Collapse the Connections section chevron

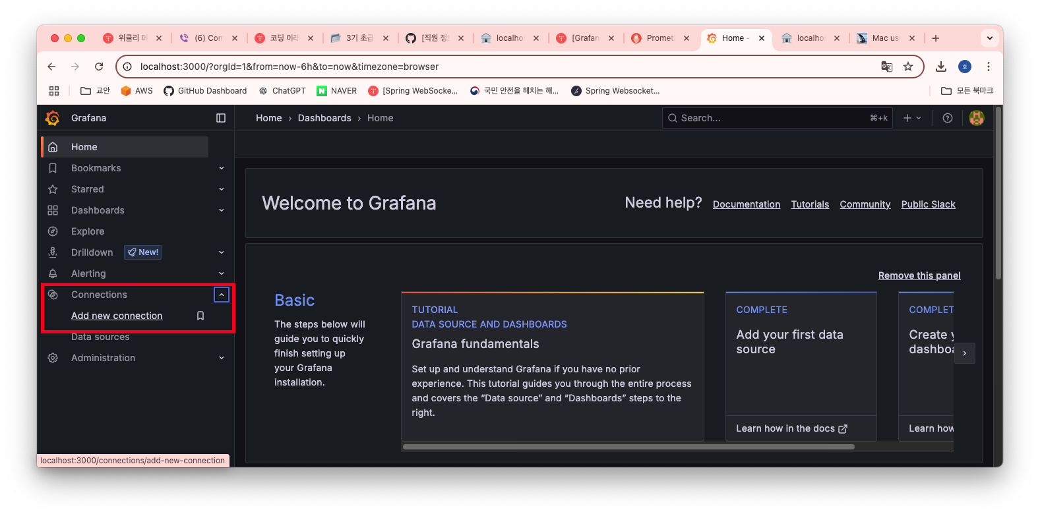[222, 295]
